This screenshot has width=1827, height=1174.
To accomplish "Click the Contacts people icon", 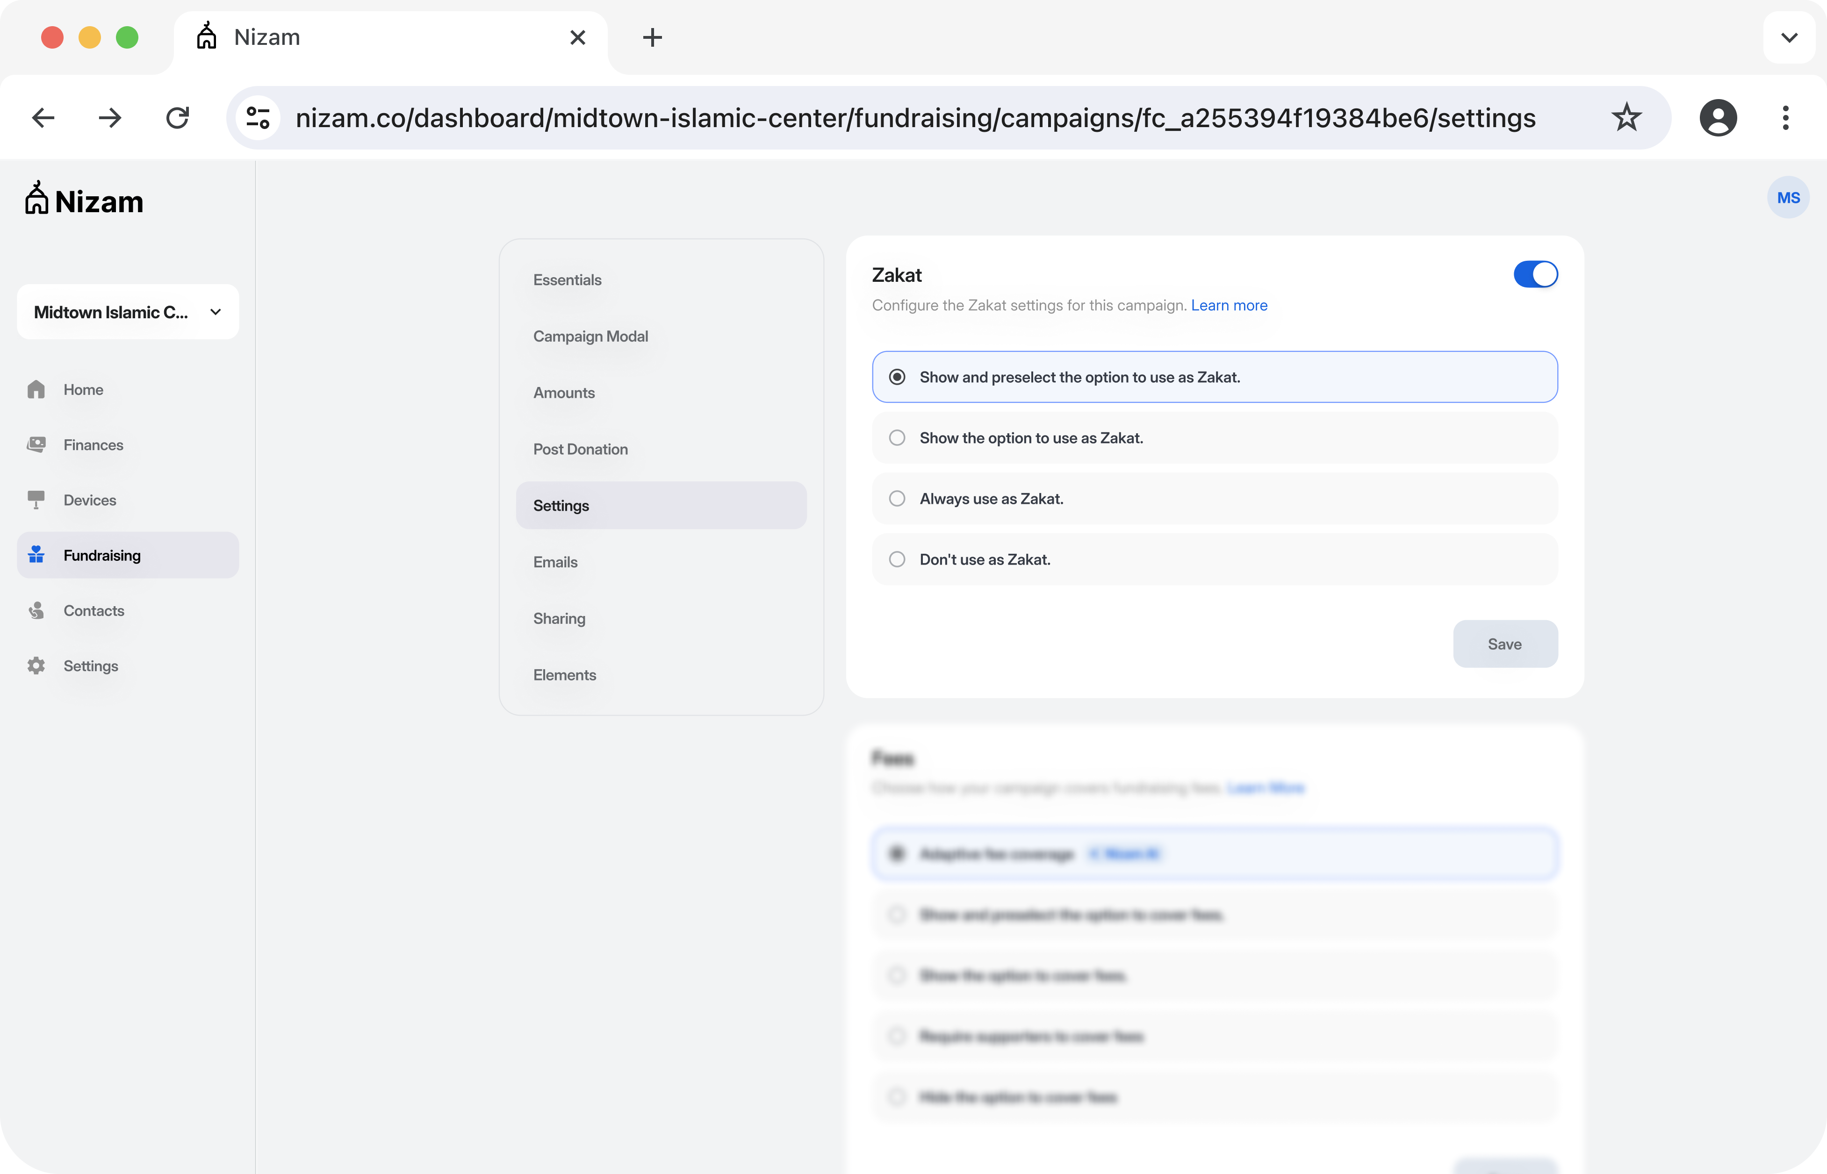I will coord(36,610).
